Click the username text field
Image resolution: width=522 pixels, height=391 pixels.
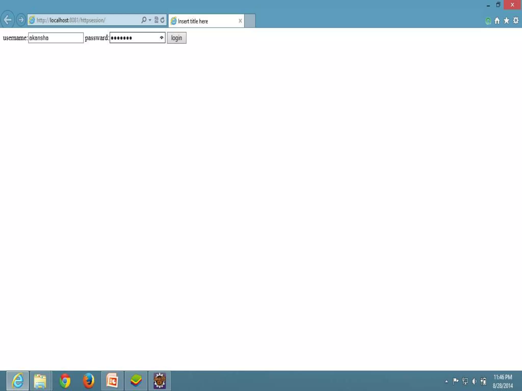[x=56, y=38]
